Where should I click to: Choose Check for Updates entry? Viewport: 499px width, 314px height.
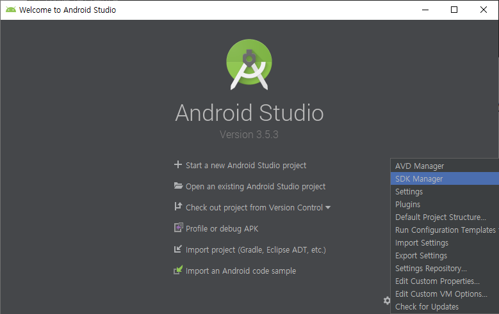click(x=445, y=307)
